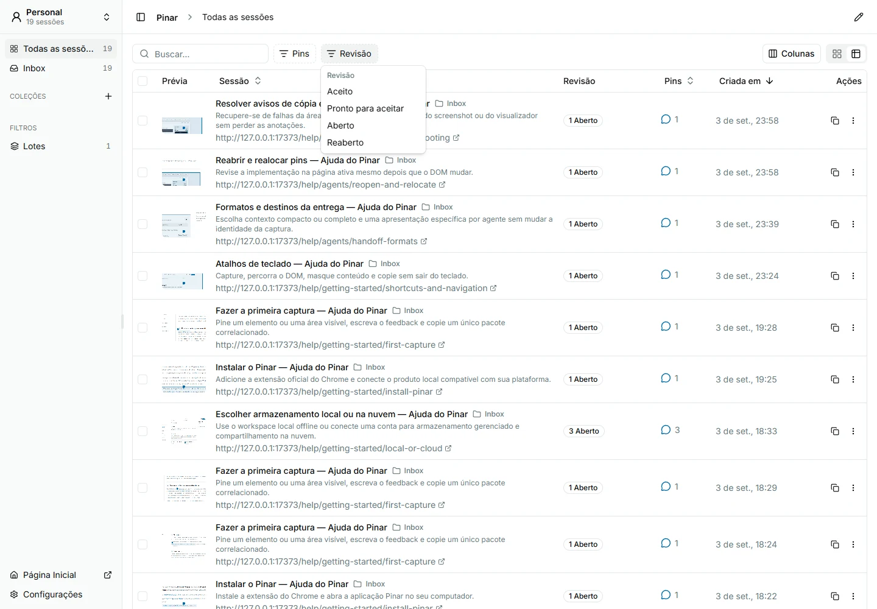Viewport: 877px width, 609px height.
Task: Check the 19:25 'Instalar o Pinar' checkbox
Action: coord(143,379)
